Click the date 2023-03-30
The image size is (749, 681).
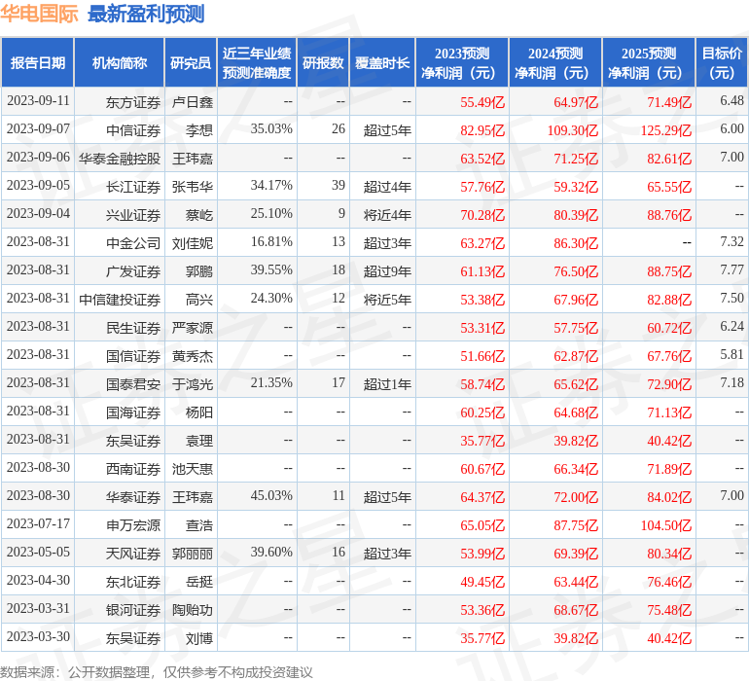point(38,636)
